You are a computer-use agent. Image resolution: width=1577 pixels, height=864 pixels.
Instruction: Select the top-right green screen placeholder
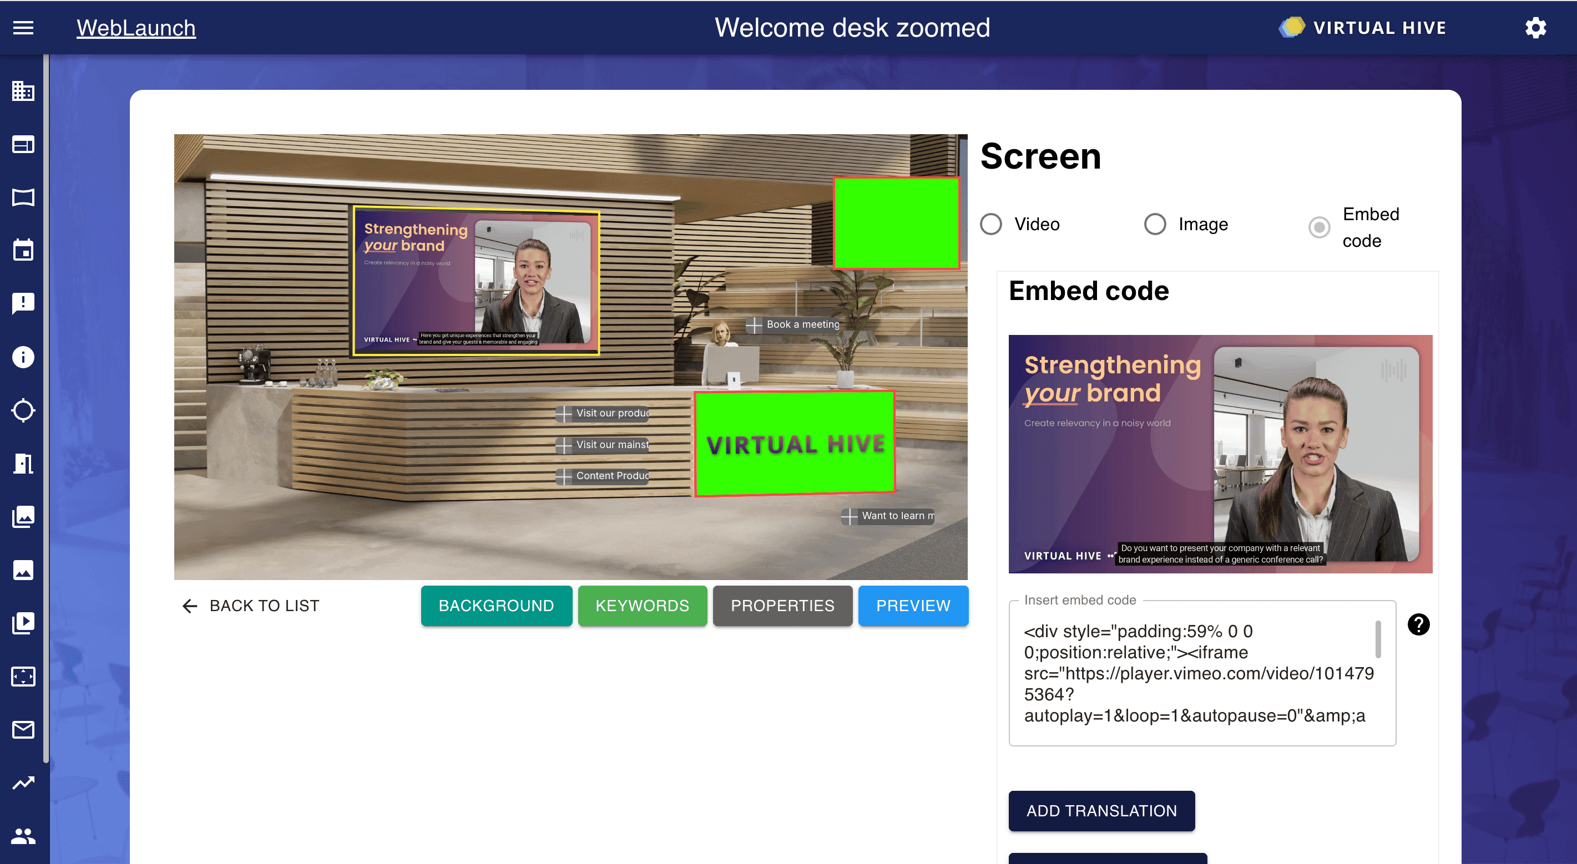896,223
